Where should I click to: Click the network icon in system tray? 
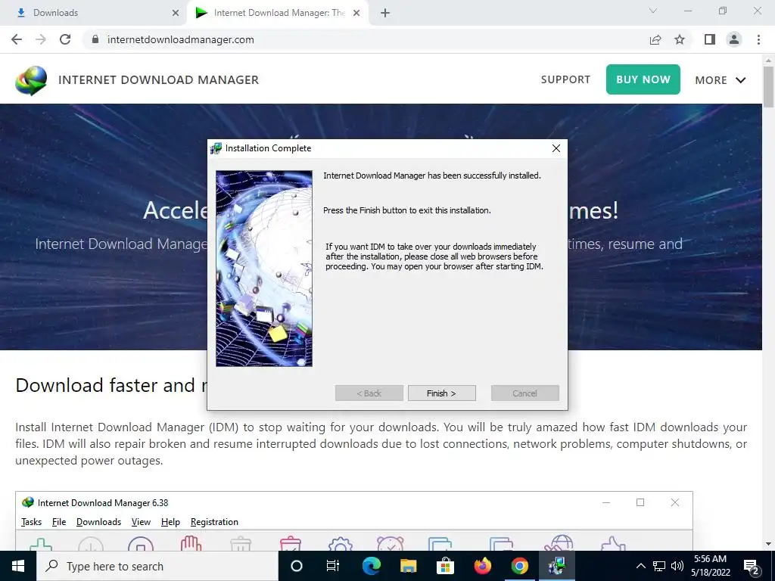[659, 566]
